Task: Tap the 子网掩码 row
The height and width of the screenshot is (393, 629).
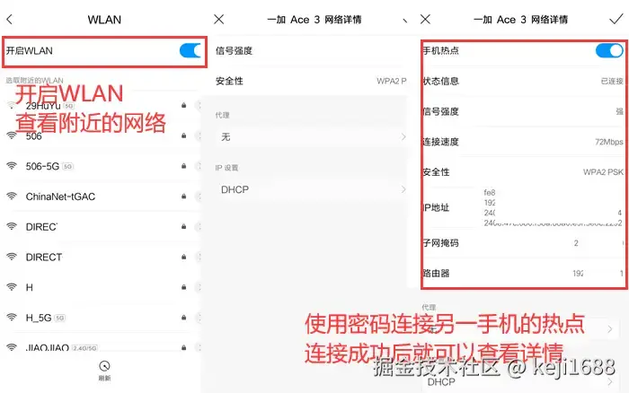Action: [524, 243]
